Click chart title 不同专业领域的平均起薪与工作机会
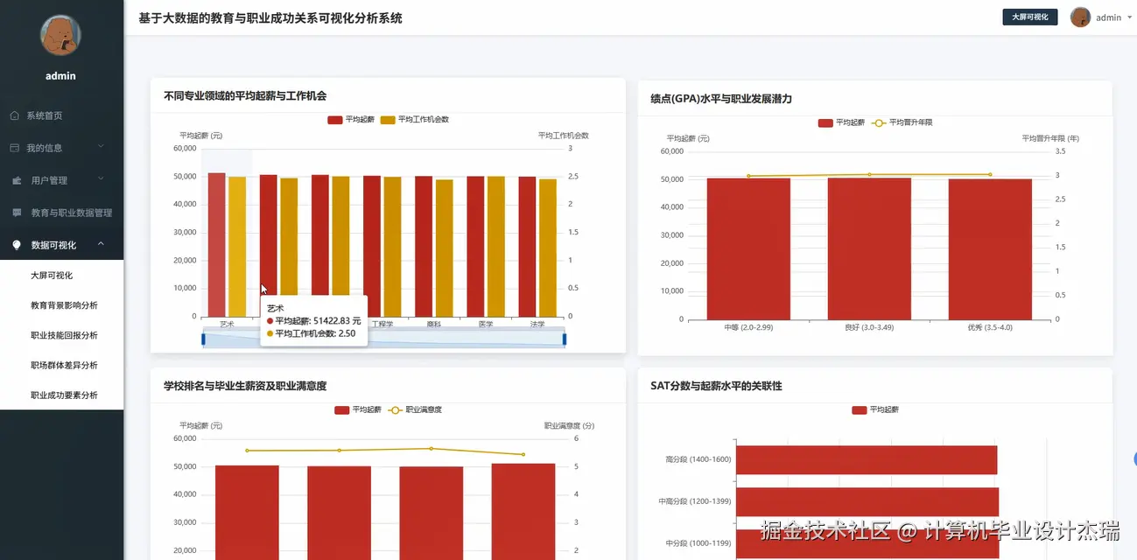The width and height of the screenshot is (1137, 560). coord(245,95)
